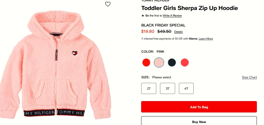Image resolution: width=264 pixels, height=125 pixels.
Task: Pick size 4T
Action: (x=186, y=89)
